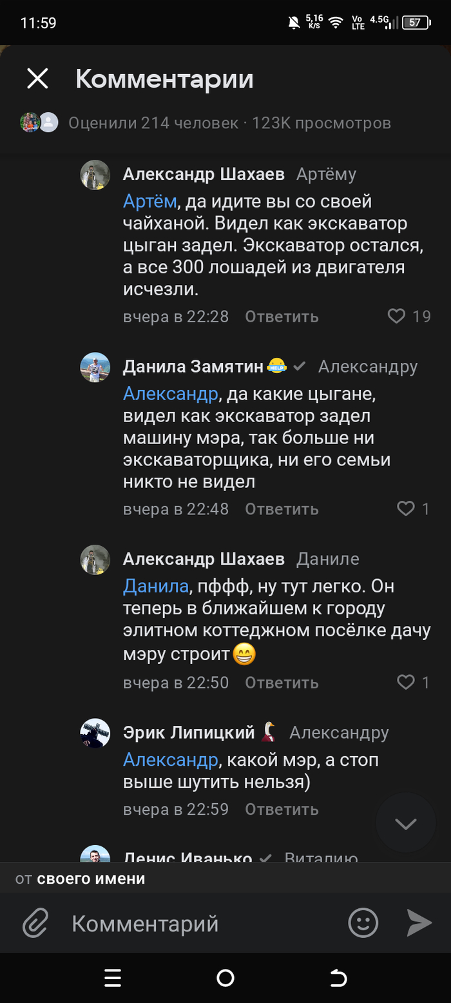Open Данила Замятин's avatar
This screenshot has height=1003, width=451.
[95, 367]
